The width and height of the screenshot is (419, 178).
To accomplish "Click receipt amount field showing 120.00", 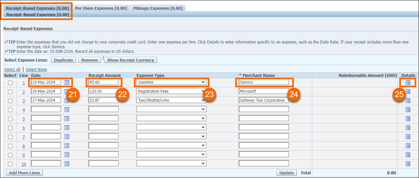I will click(103, 91).
